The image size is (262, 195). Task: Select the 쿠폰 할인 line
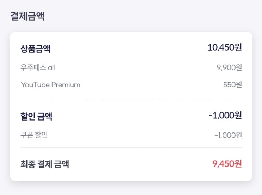point(34,135)
